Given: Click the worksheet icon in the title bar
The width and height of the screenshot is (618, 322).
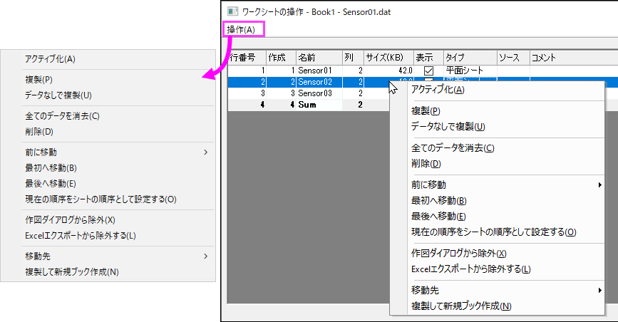Looking at the screenshot, I should click(x=232, y=12).
